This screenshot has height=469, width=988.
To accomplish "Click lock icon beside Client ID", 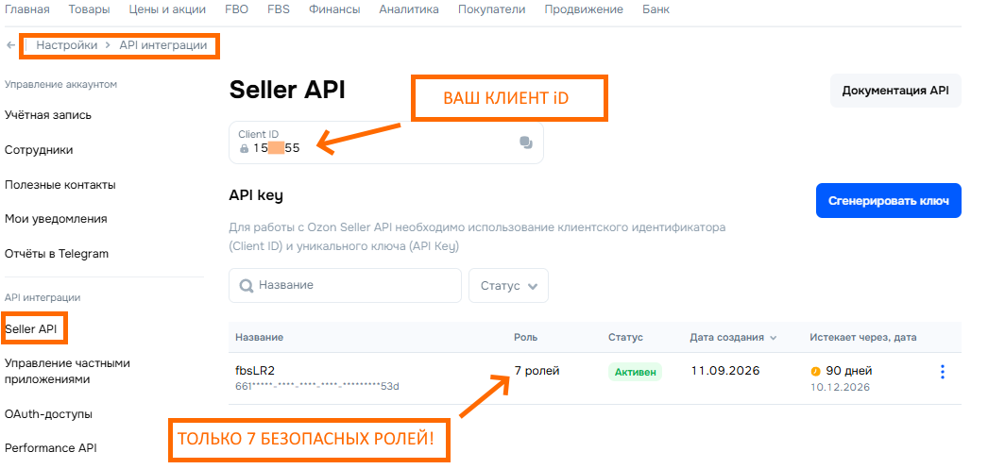I will tap(245, 149).
